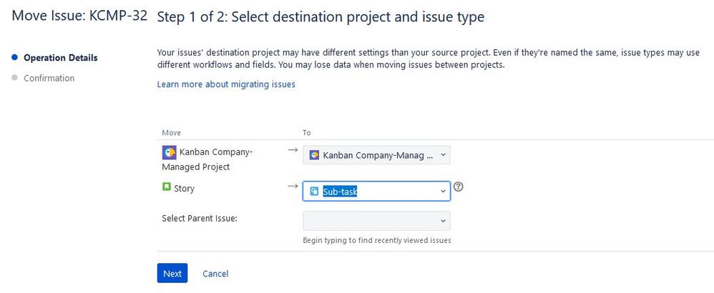This screenshot has height=293, width=714.
Task: Open Learn more about migrating issues
Action: click(x=226, y=84)
